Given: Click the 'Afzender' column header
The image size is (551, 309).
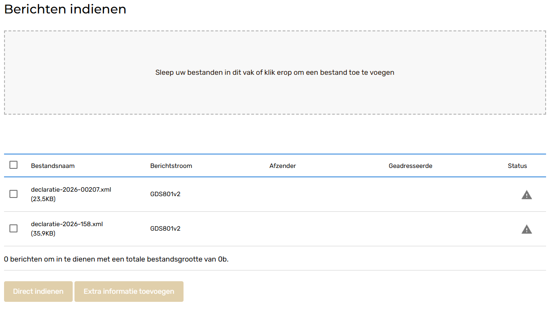Looking at the screenshot, I should click(x=283, y=166).
